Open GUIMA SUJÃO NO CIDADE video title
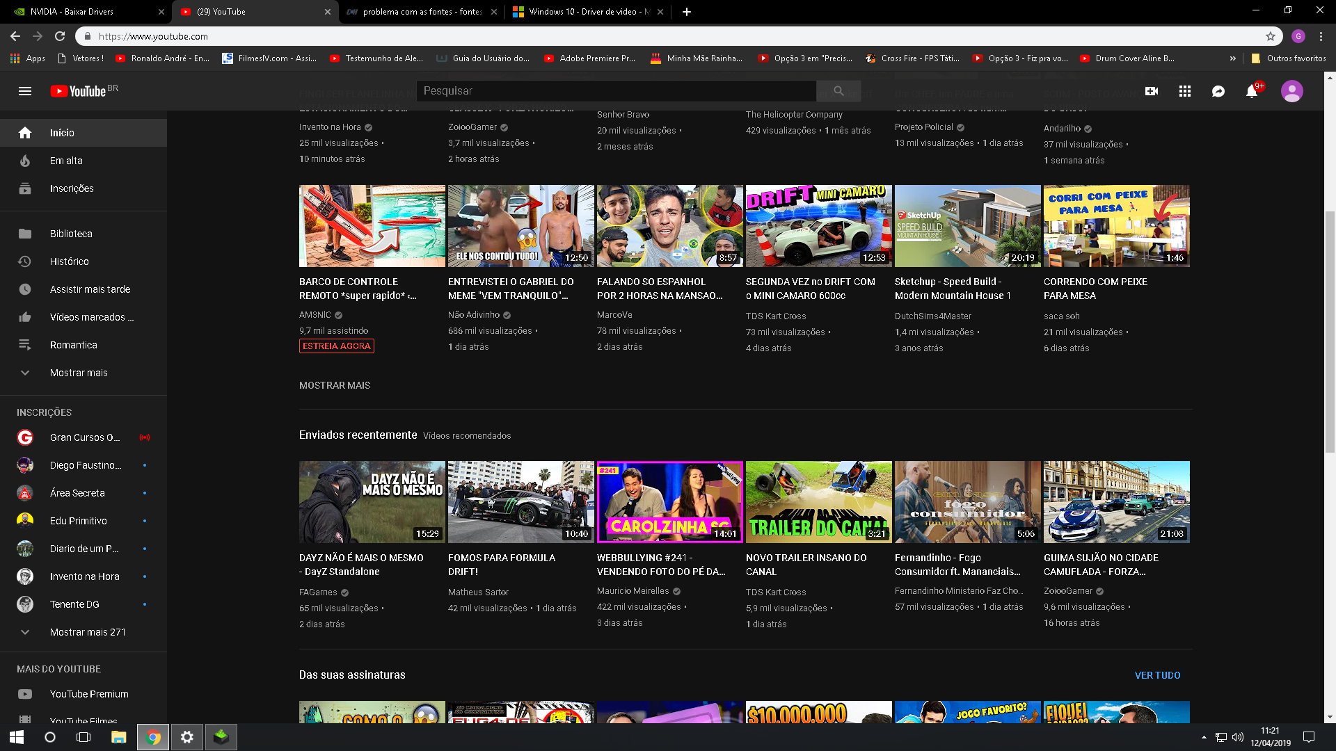This screenshot has width=1336, height=751. 1101,565
